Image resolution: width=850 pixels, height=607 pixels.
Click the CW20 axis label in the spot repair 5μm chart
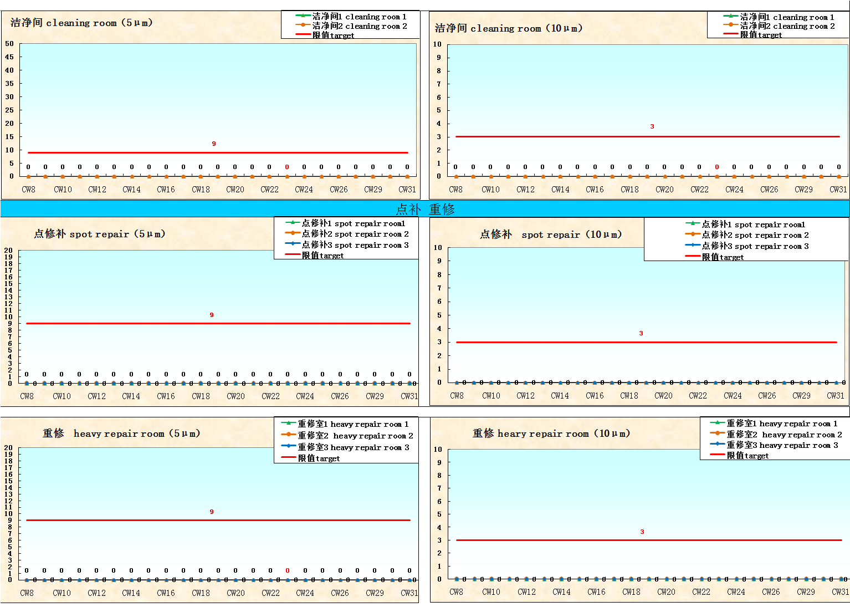click(235, 396)
